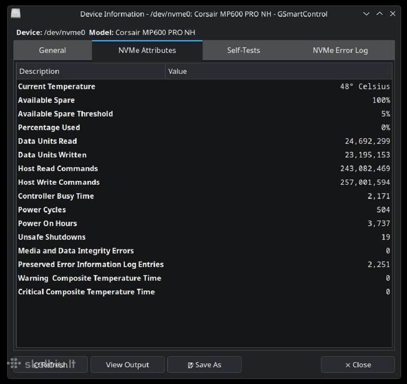
Task: Select the Current Temperature row
Action: pyautogui.click(x=204, y=86)
